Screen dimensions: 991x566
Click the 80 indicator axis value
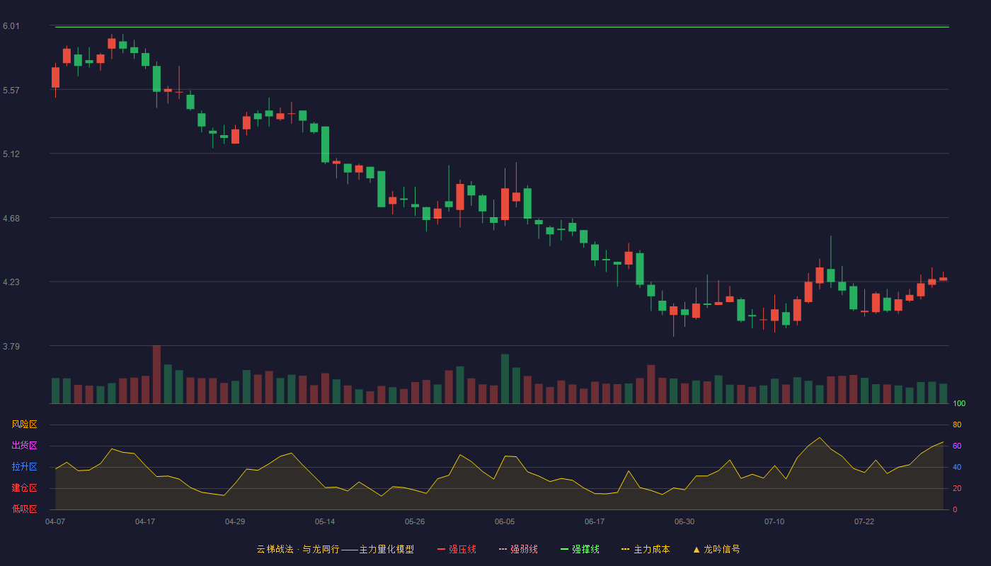coord(957,424)
